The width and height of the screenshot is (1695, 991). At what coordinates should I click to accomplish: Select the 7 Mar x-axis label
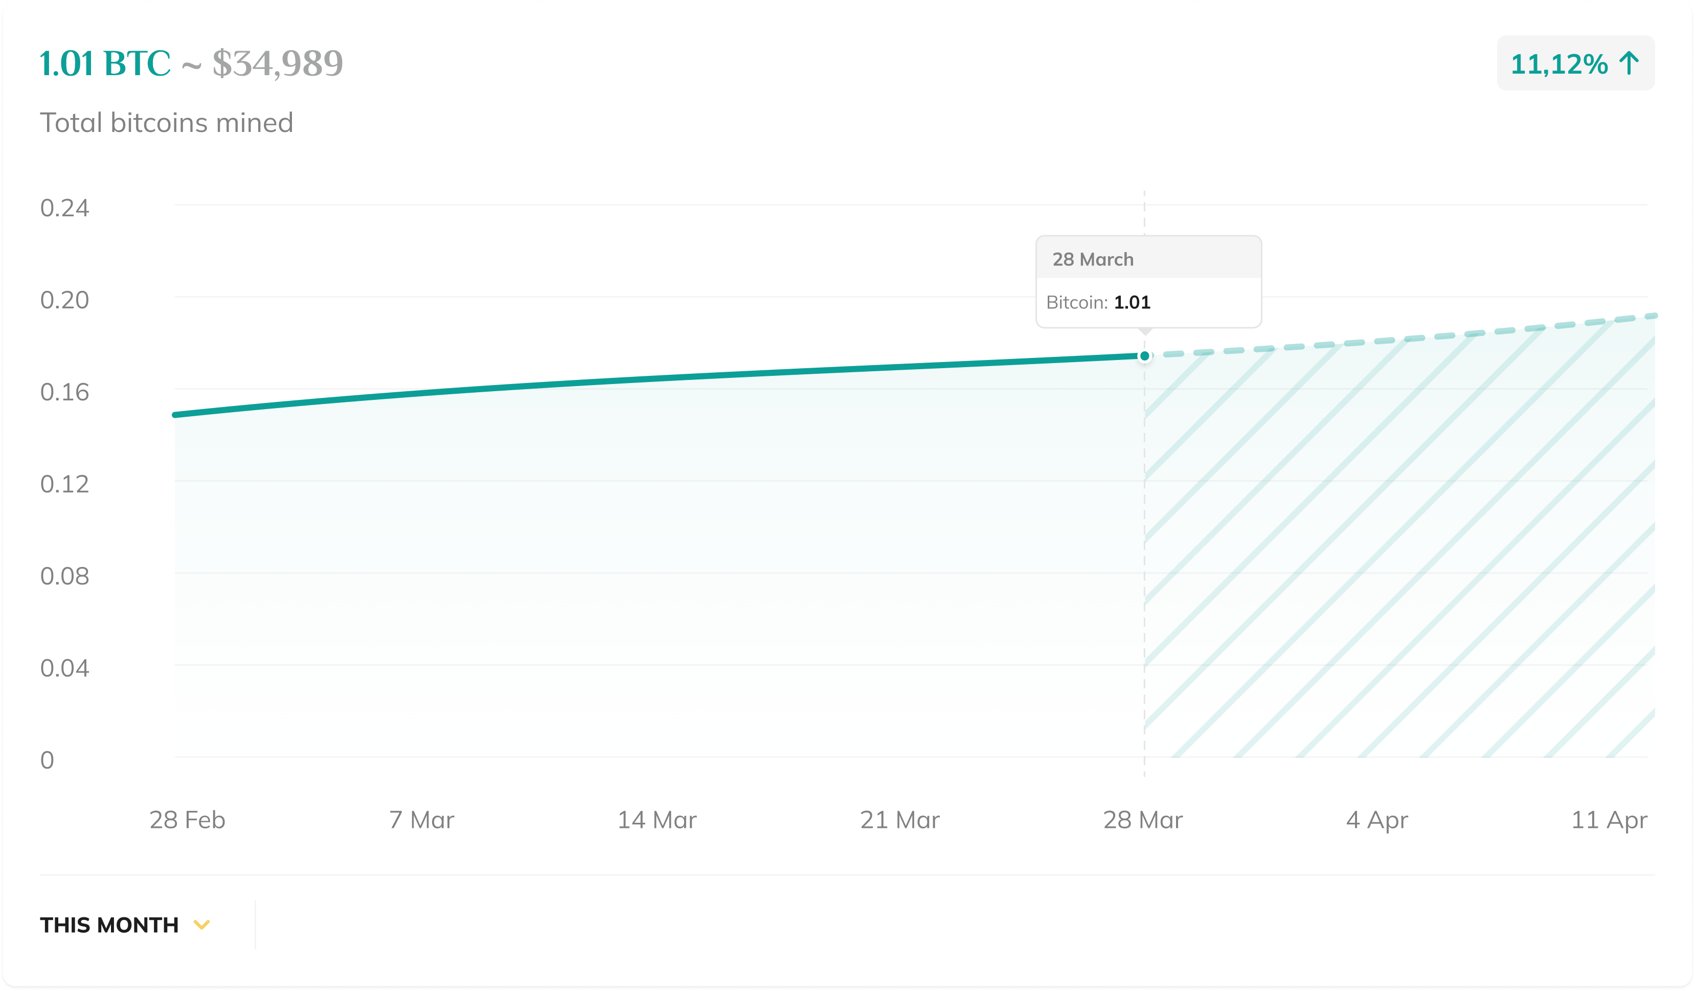421,820
